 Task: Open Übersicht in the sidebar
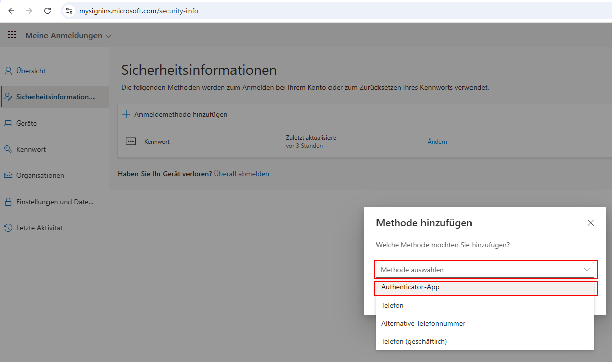point(55,71)
